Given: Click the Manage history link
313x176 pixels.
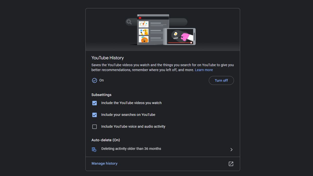Looking at the screenshot, I should click(x=104, y=163).
